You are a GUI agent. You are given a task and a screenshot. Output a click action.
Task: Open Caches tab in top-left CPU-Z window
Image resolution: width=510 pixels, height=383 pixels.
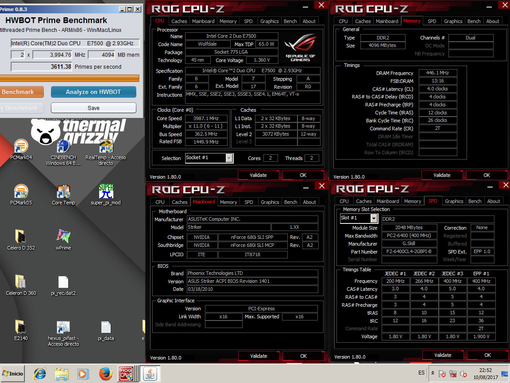[179, 21]
